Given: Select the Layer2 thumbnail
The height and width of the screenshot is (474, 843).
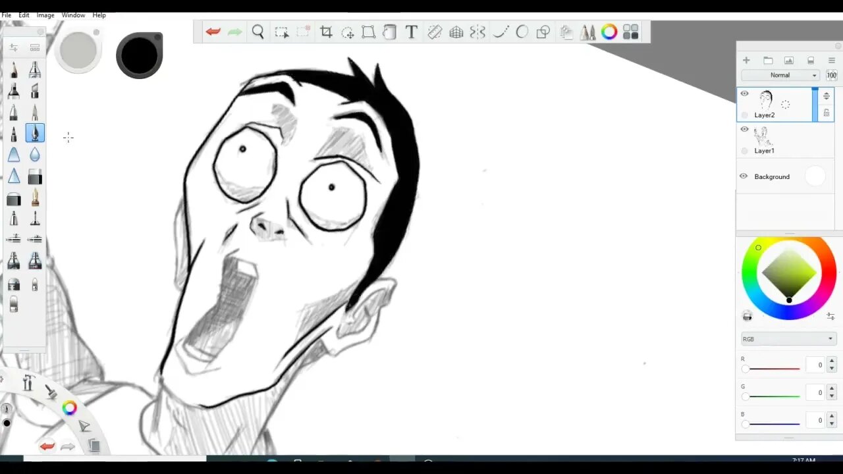Looking at the screenshot, I should 765,100.
